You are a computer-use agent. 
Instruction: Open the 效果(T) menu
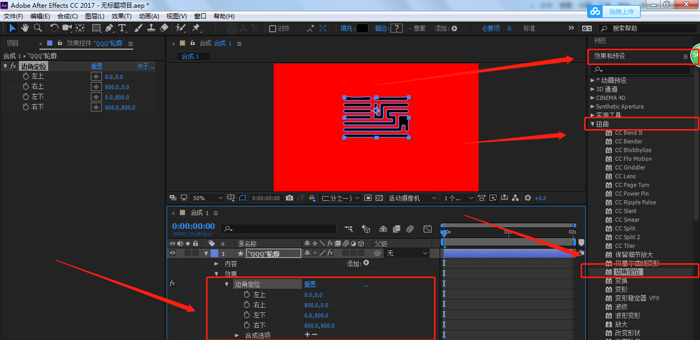pyautogui.click(x=121, y=16)
